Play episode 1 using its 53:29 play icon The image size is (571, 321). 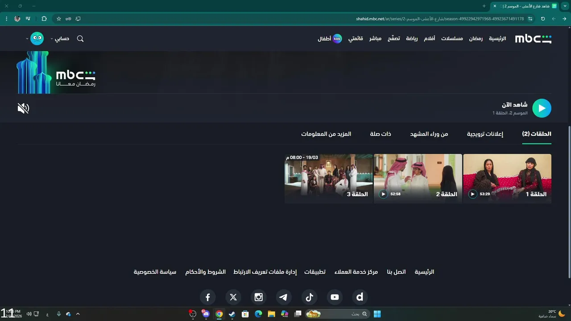coord(472,194)
